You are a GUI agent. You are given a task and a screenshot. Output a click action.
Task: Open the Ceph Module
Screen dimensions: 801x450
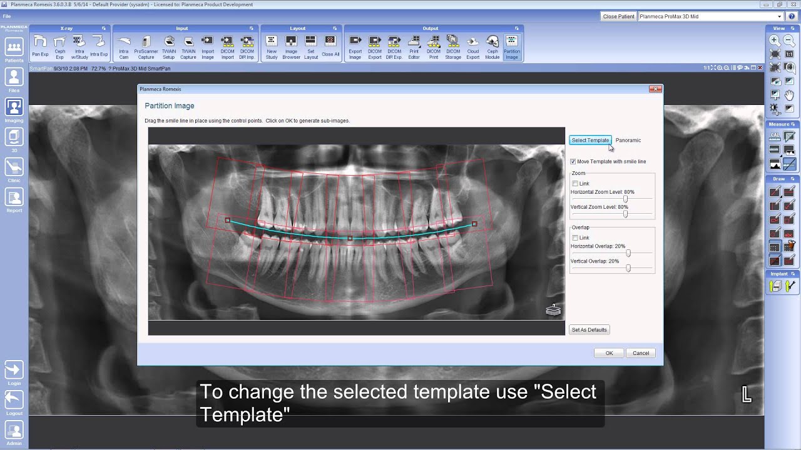click(x=492, y=47)
